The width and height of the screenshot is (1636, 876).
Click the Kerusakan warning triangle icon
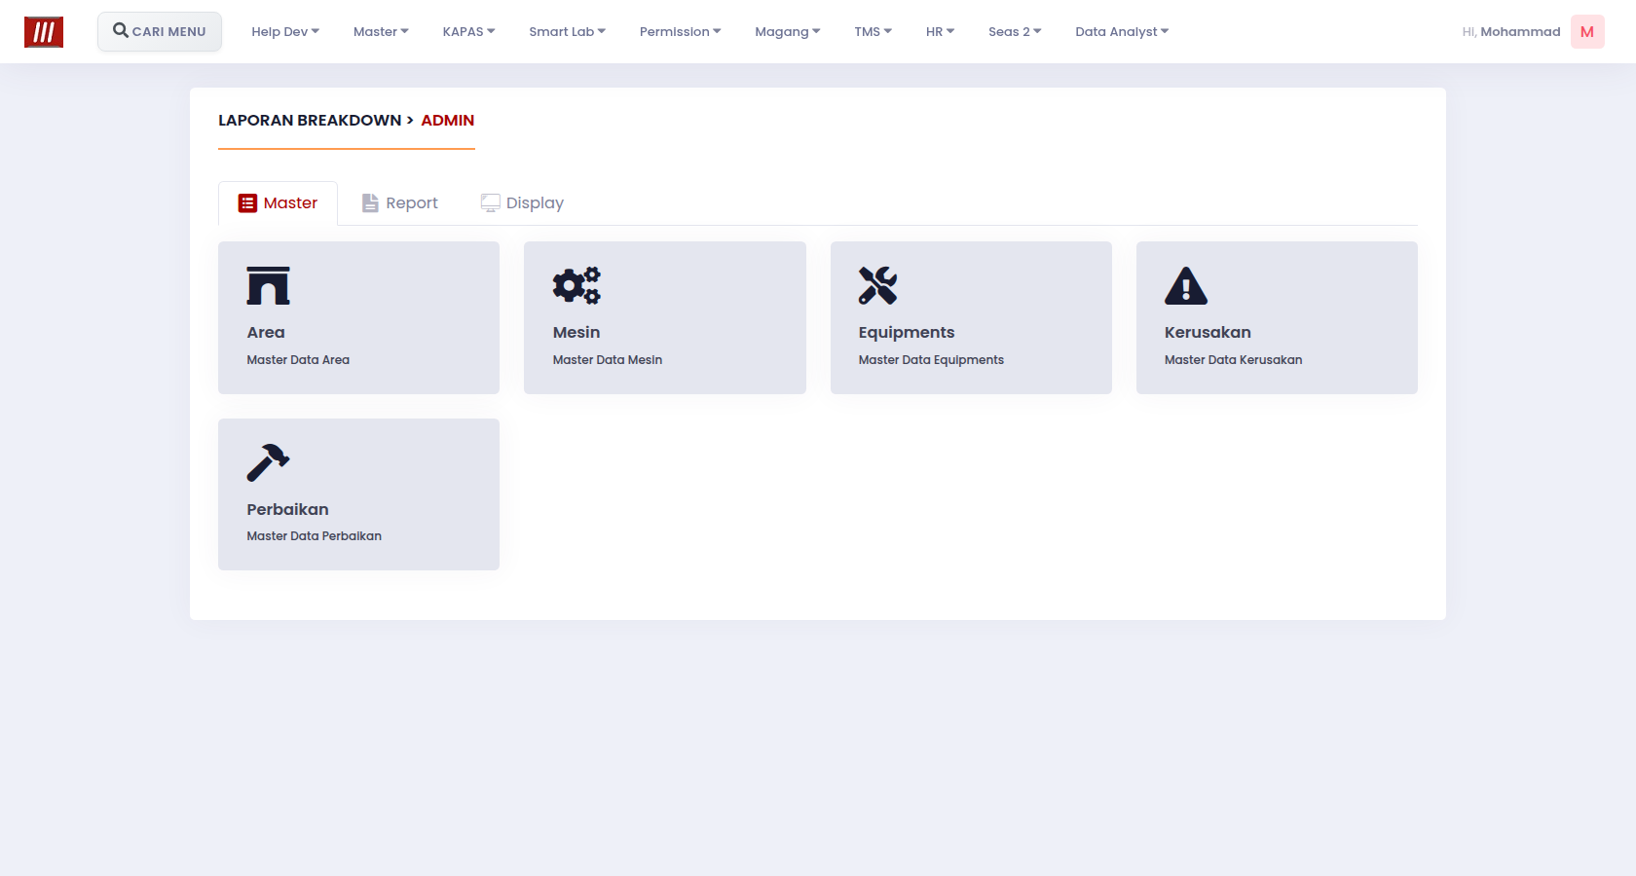(x=1186, y=285)
